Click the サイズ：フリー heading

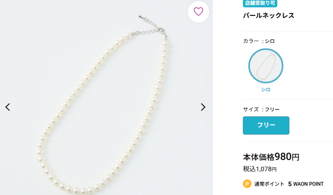click(261, 110)
